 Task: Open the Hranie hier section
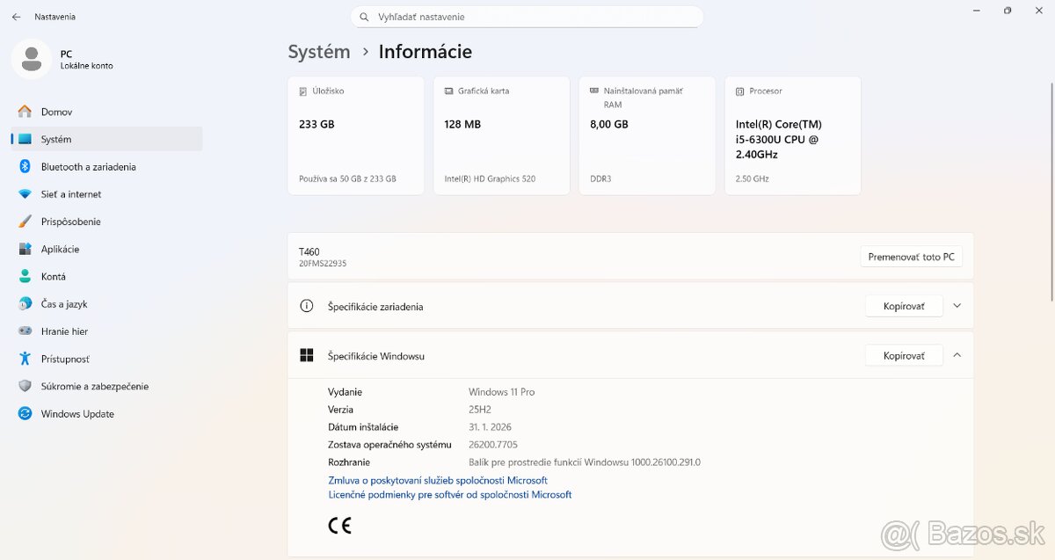64,331
